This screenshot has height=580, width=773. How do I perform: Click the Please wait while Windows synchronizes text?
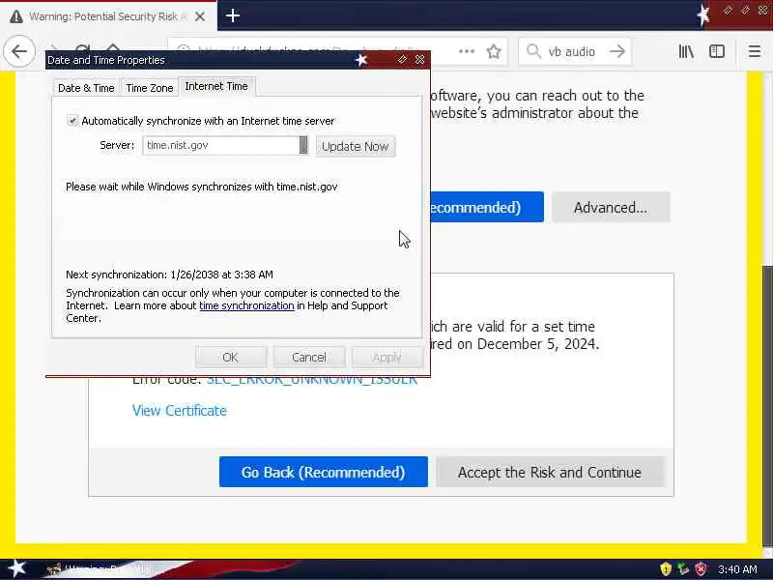[202, 187]
